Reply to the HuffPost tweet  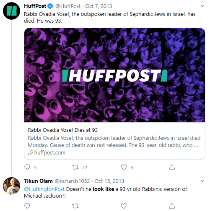tap(27, 167)
